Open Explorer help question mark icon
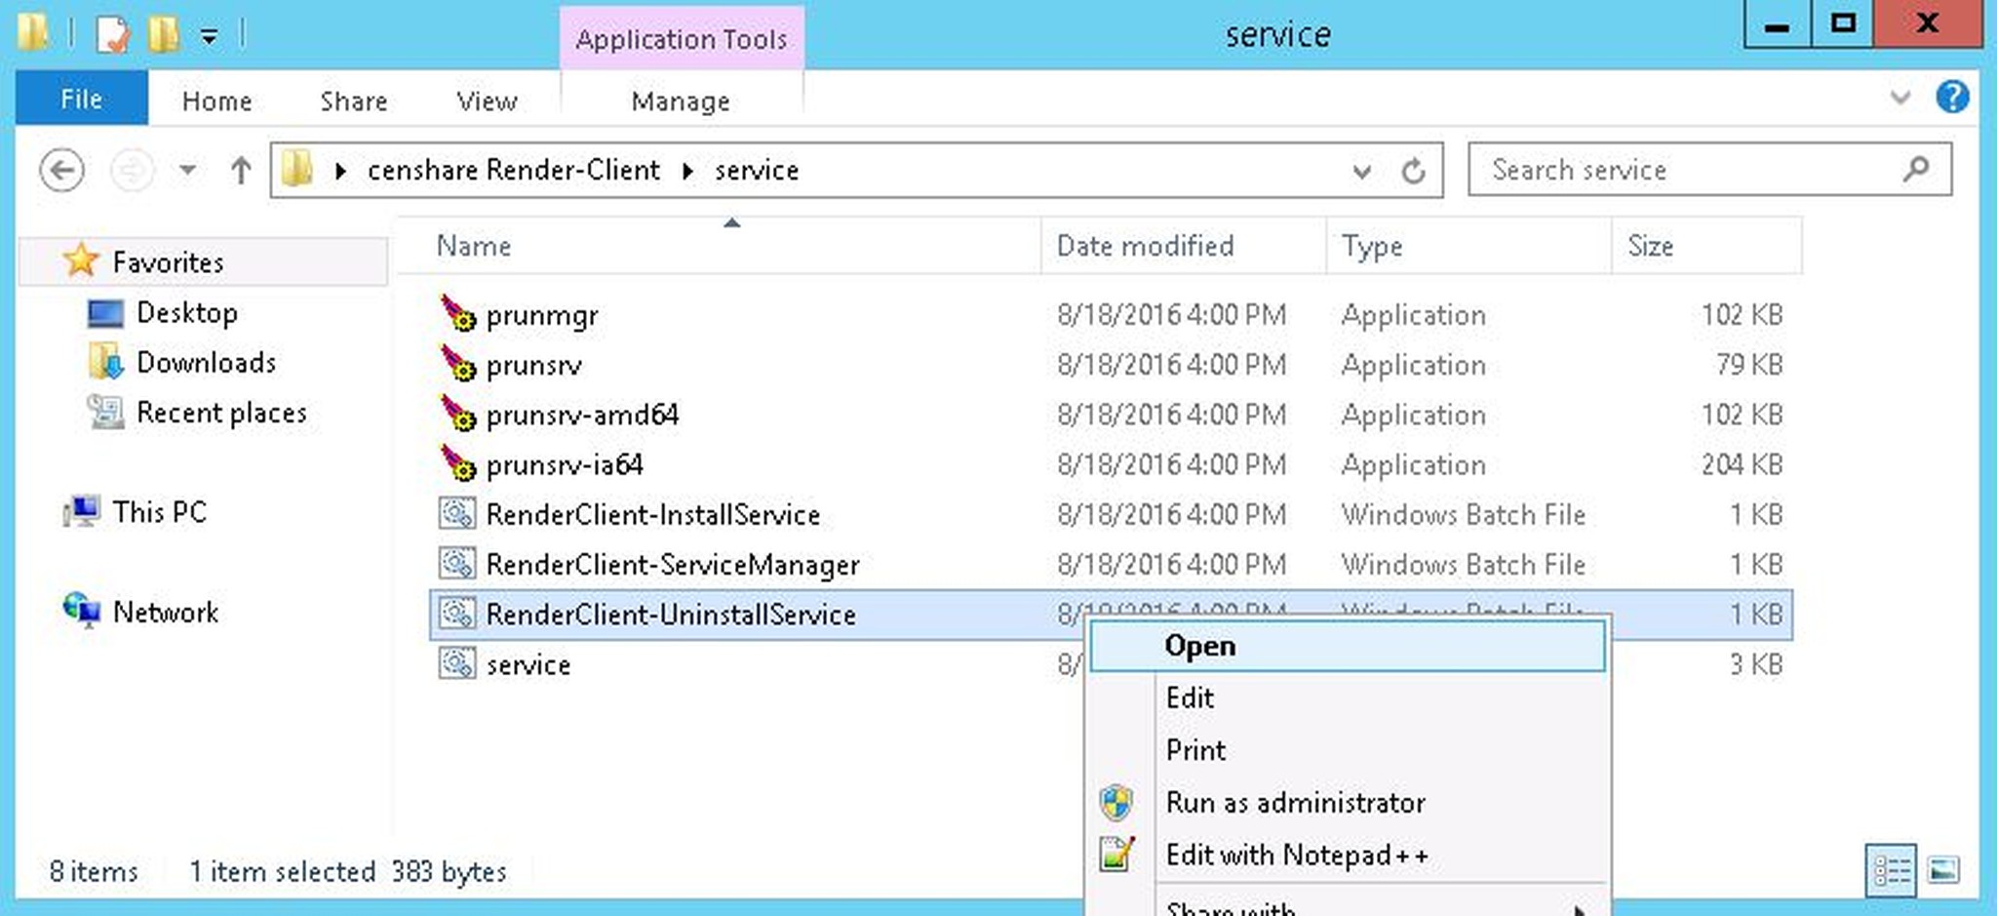Viewport: 1997px width, 916px height. pyautogui.click(x=1952, y=98)
